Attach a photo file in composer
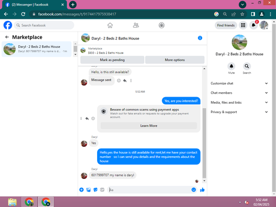The image size is (276, 207). (x=88, y=190)
